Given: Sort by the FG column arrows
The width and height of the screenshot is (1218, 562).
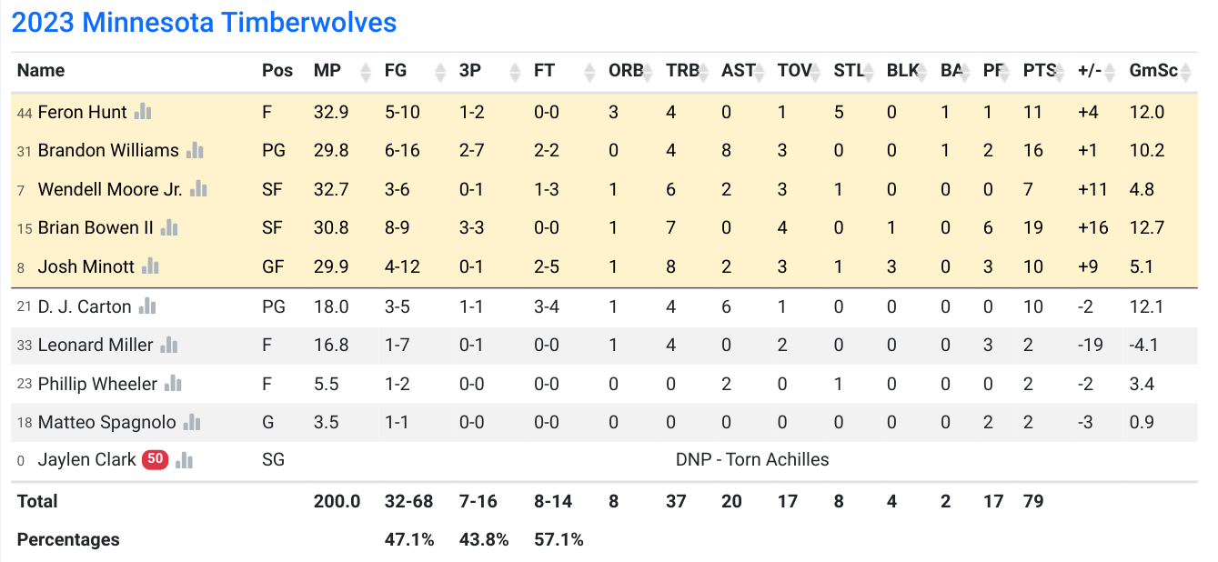Looking at the screenshot, I should [x=441, y=71].
